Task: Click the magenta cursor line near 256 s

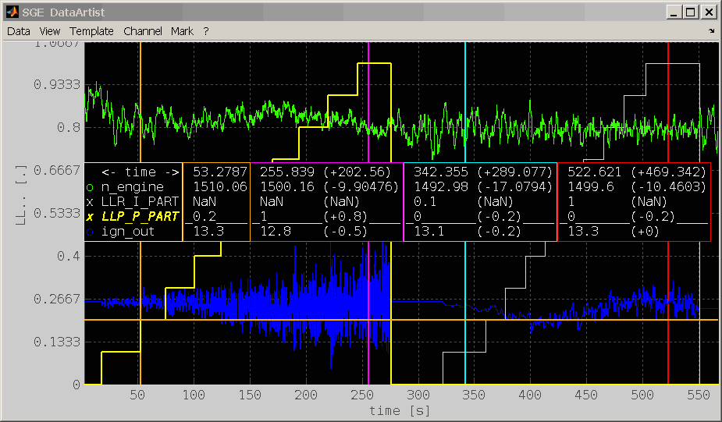Action: 368,101
